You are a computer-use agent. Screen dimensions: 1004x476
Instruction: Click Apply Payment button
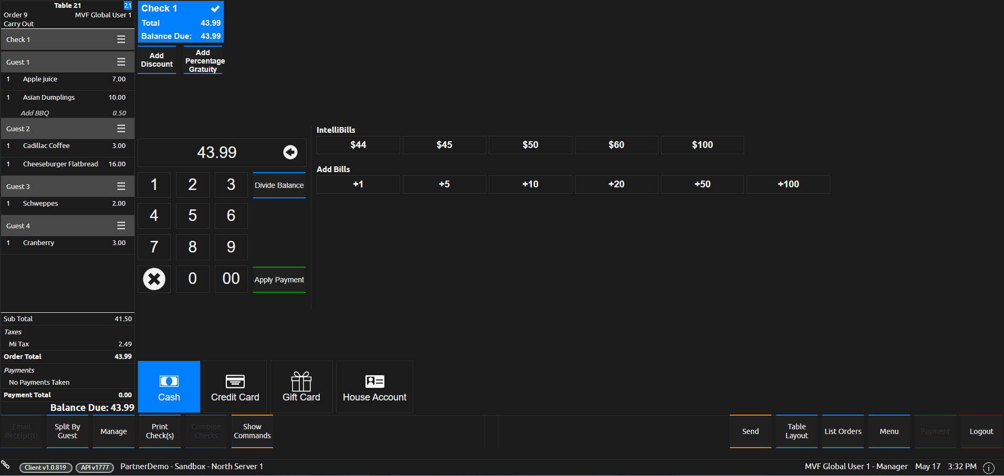click(279, 280)
